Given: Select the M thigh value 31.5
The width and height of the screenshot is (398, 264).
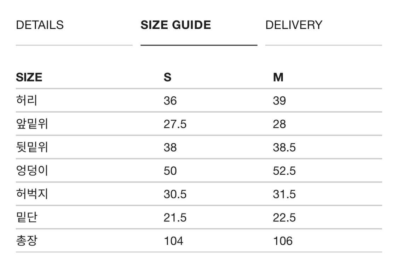Looking at the screenshot, I should 284,194.
